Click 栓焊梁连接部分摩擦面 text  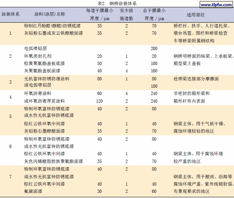click(x=196, y=79)
